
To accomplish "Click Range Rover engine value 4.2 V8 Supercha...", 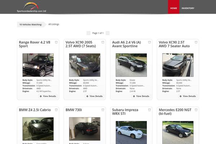I will coord(44,91).
